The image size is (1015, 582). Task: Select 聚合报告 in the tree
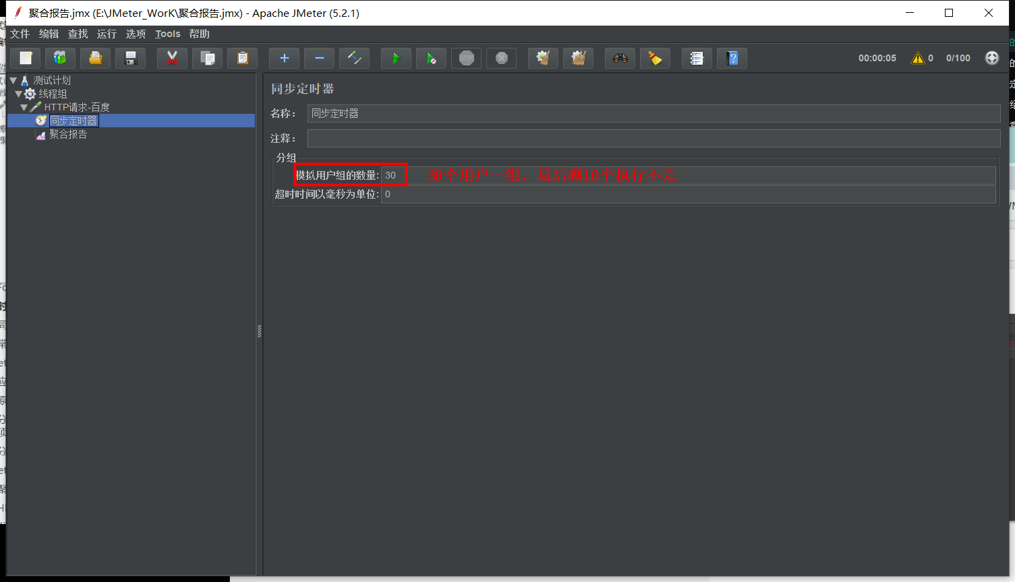point(68,134)
